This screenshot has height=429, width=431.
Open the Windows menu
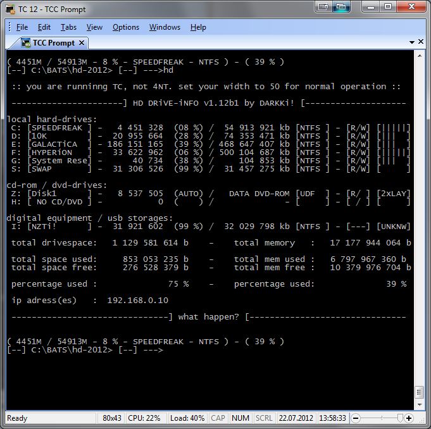coord(165,27)
